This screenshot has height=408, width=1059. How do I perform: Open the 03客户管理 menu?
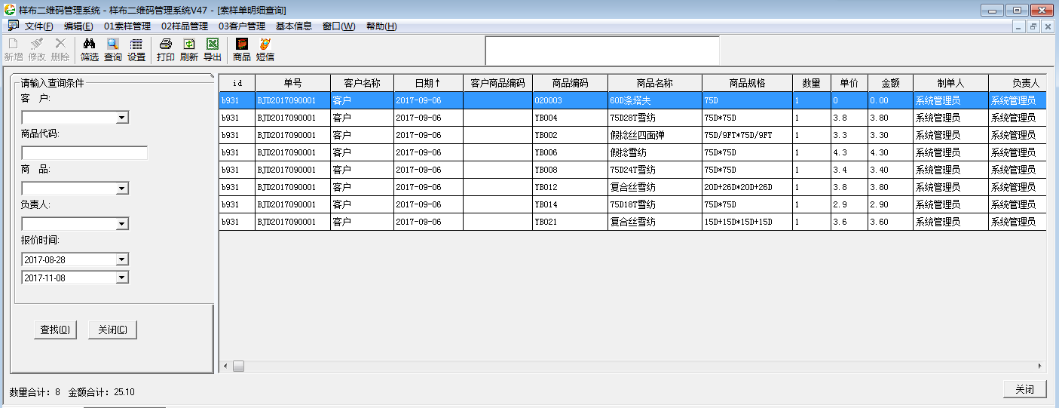pyautogui.click(x=242, y=26)
